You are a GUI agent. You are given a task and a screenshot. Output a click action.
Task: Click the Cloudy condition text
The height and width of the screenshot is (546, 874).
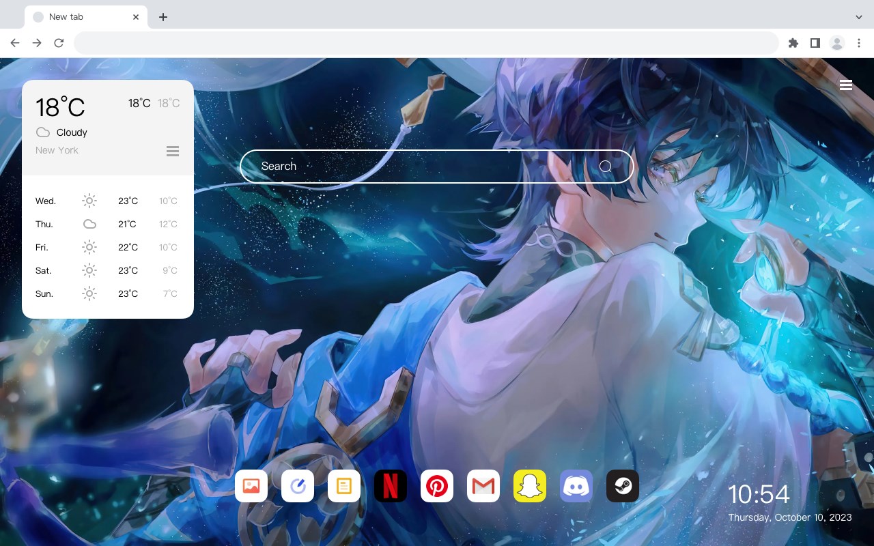[72, 132]
